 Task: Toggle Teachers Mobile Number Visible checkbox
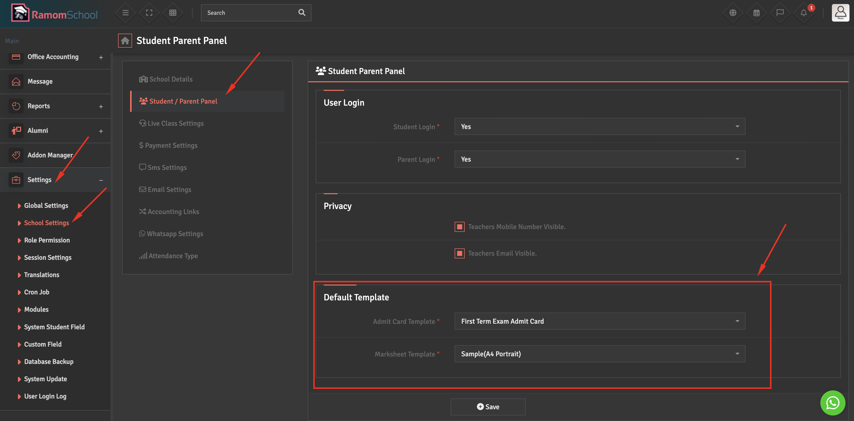pyautogui.click(x=459, y=227)
